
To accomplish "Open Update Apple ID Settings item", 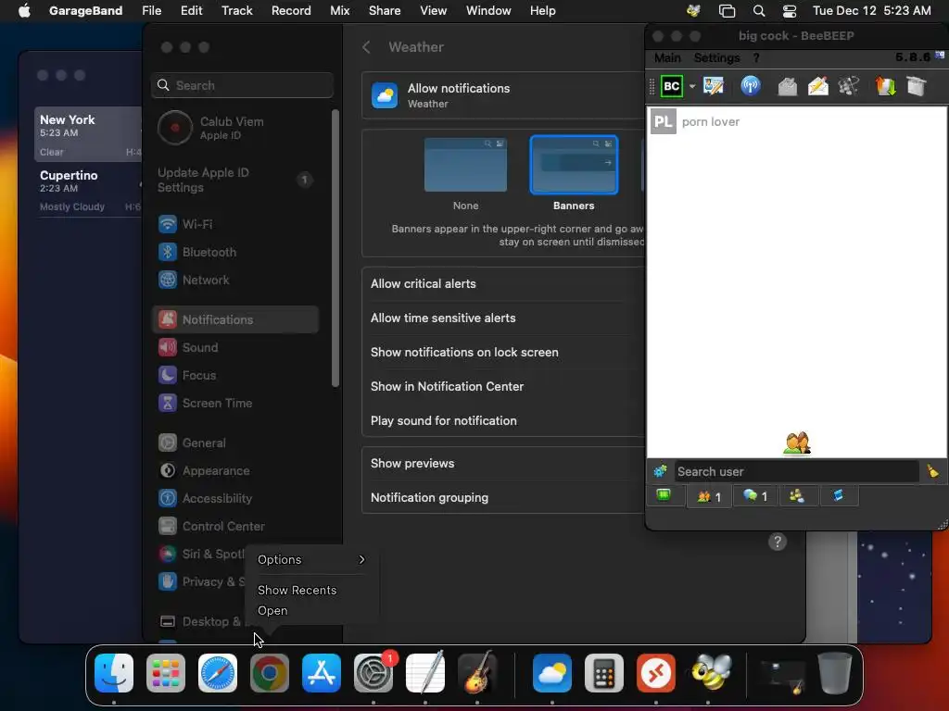I will 236,180.
